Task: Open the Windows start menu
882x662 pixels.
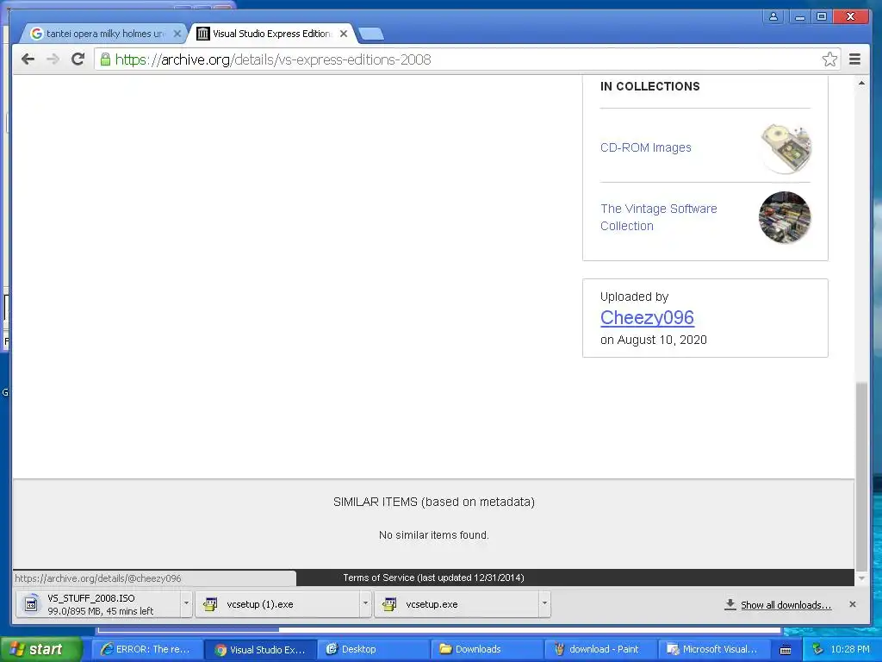Action: click(x=40, y=649)
